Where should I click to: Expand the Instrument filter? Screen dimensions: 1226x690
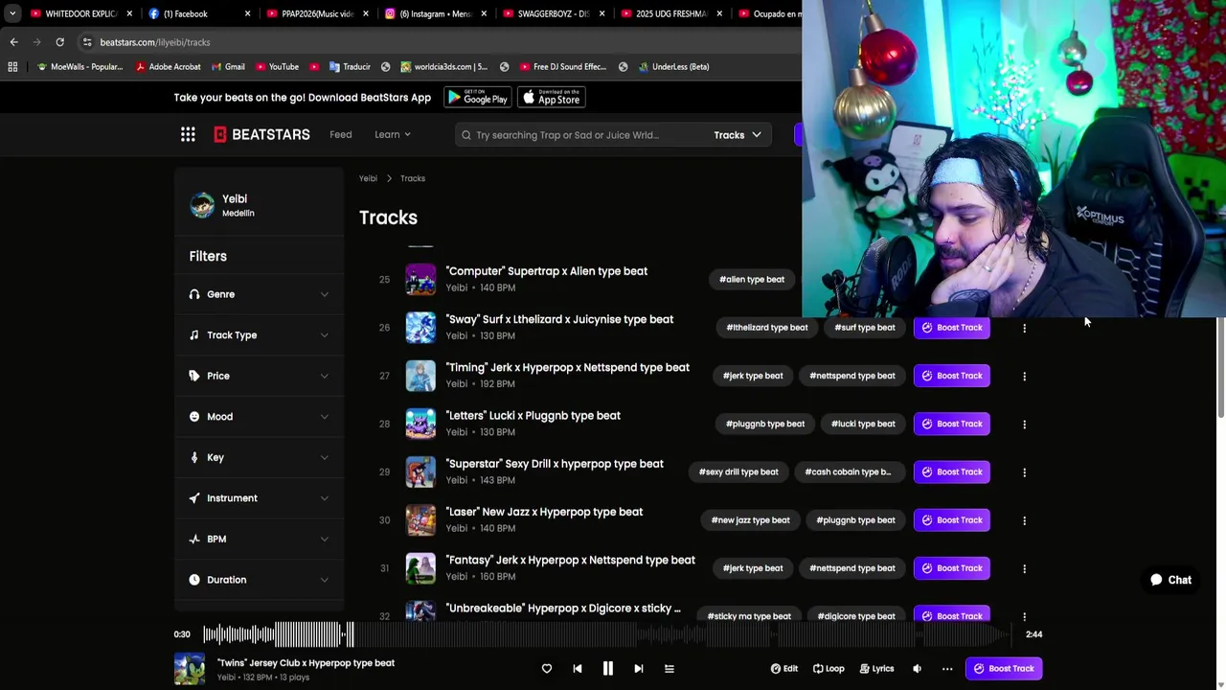coord(259,498)
